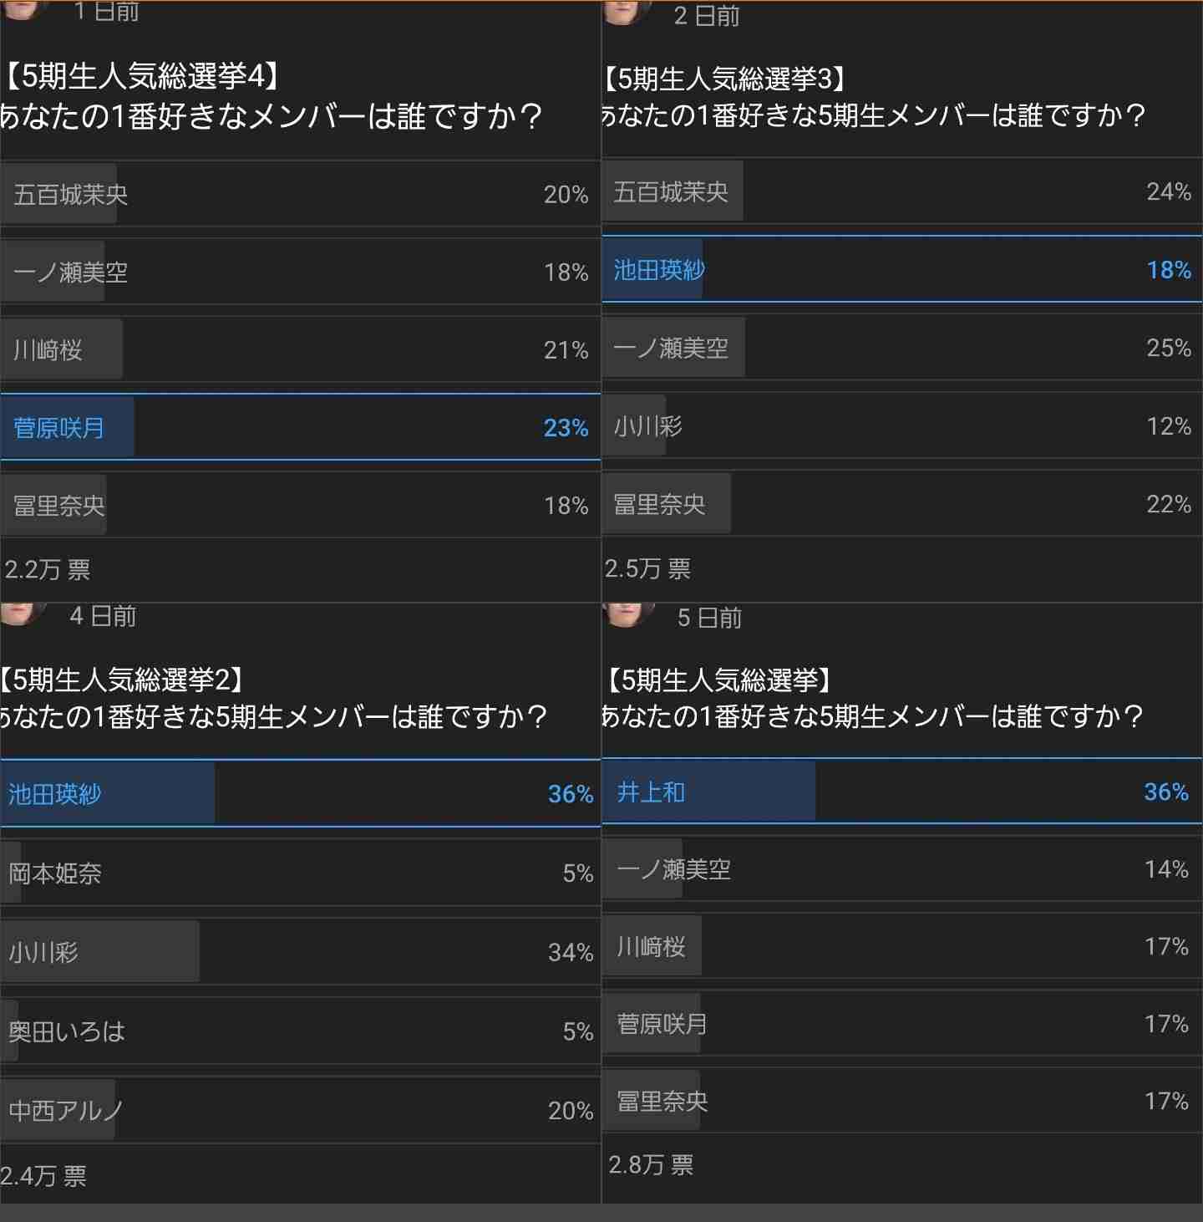This screenshot has width=1203, height=1222.
Task: Choose 一ノ瀬美空 with 18% in poll 4
Action: [x=300, y=272]
